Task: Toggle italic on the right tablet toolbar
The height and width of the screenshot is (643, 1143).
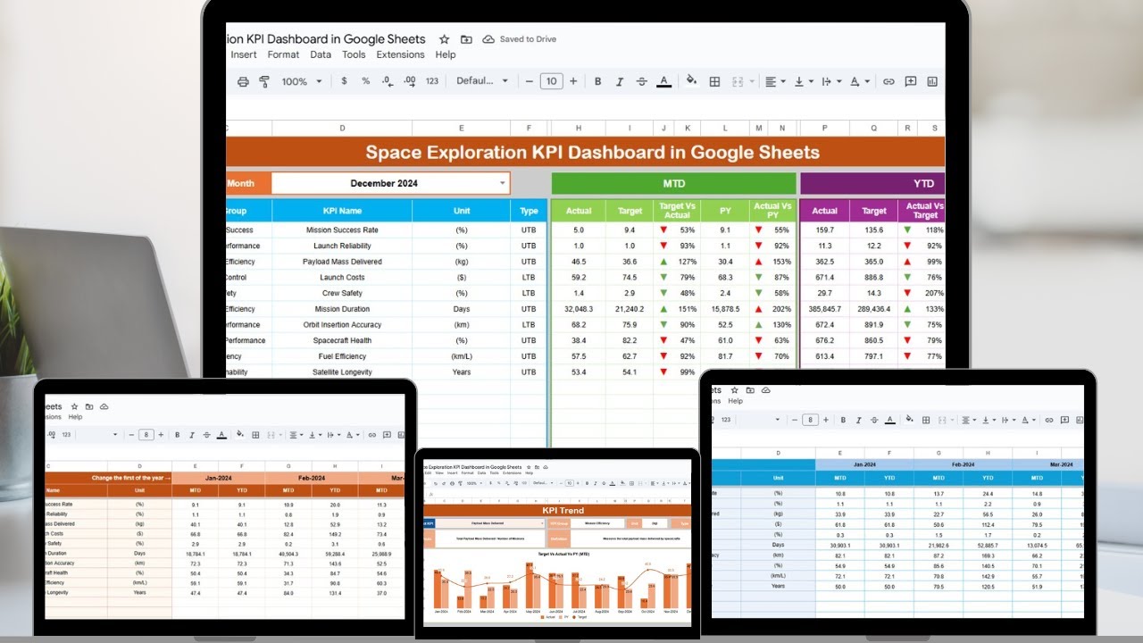Action: coord(858,420)
